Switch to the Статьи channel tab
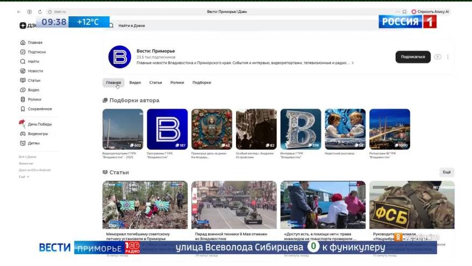The width and height of the screenshot is (472, 266). [155, 82]
